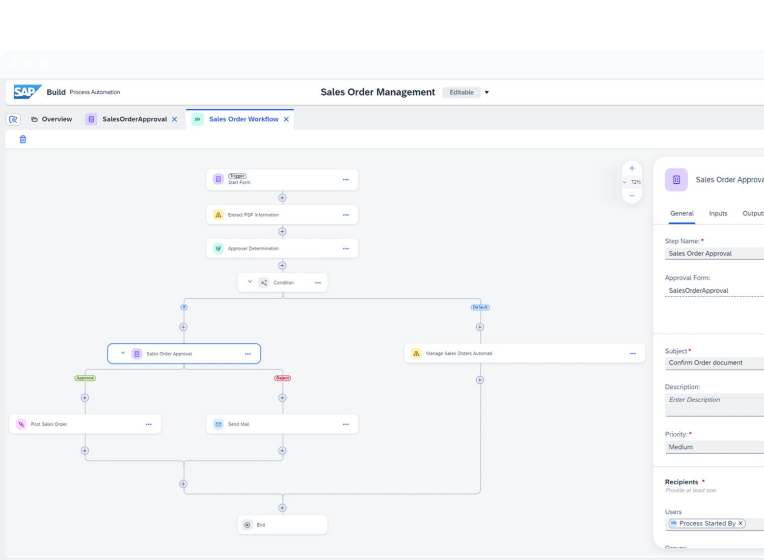Open more options for Extract PDF Information
Screen dimensions: 764x560
click(x=346, y=215)
